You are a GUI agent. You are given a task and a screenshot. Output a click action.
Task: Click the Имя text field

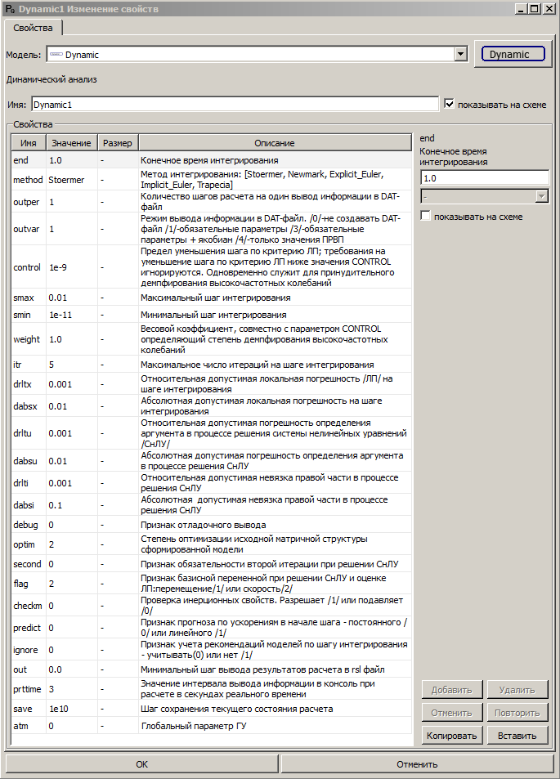[x=235, y=105]
